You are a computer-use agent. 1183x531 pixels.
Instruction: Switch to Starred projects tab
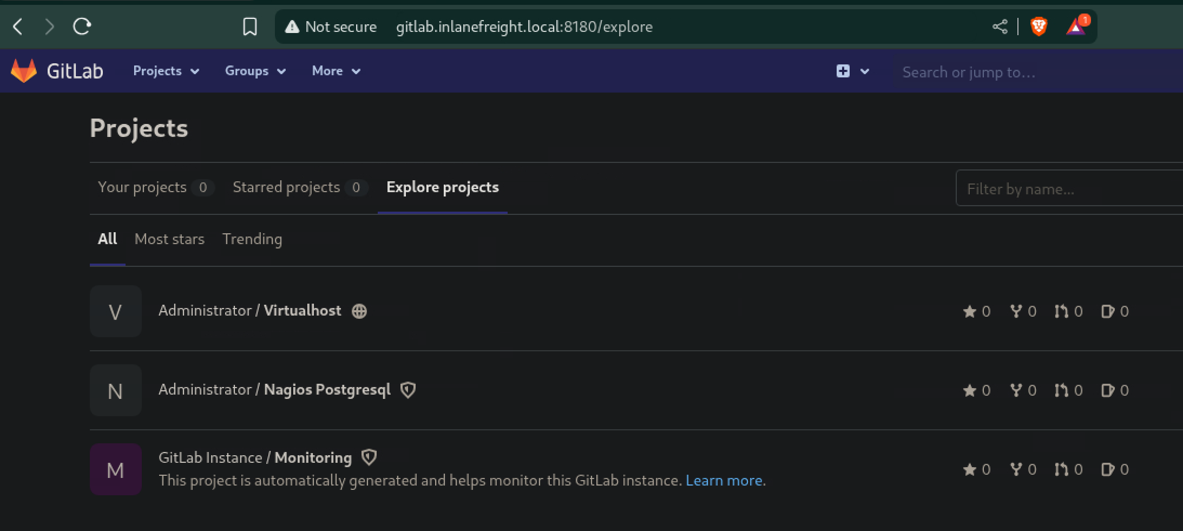coord(300,187)
